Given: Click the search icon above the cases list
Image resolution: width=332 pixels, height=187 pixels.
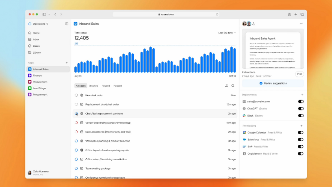Looking at the screenshot, I should point(233,86).
